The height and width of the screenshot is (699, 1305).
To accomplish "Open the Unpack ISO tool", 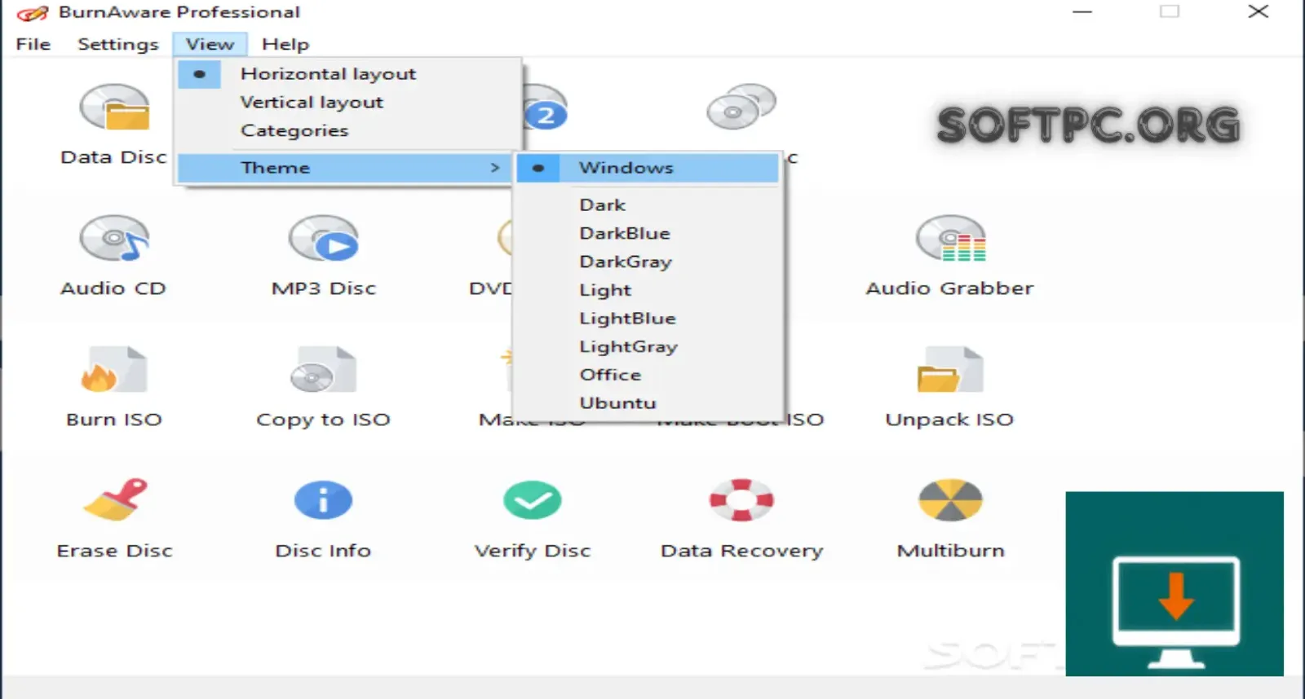I will coord(950,386).
